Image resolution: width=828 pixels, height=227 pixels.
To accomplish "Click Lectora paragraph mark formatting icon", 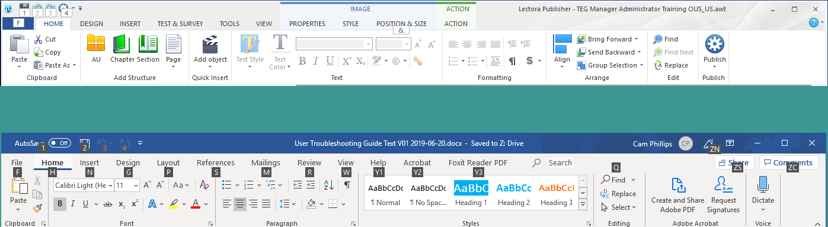I will (512, 61).
